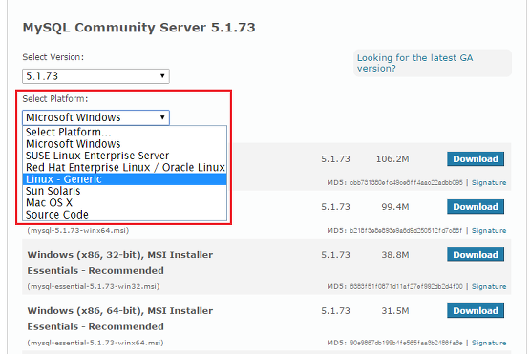The height and width of the screenshot is (354, 530).
Task: Click the Select Platform combo box showing Microsoft Windows
Action: [95, 117]
